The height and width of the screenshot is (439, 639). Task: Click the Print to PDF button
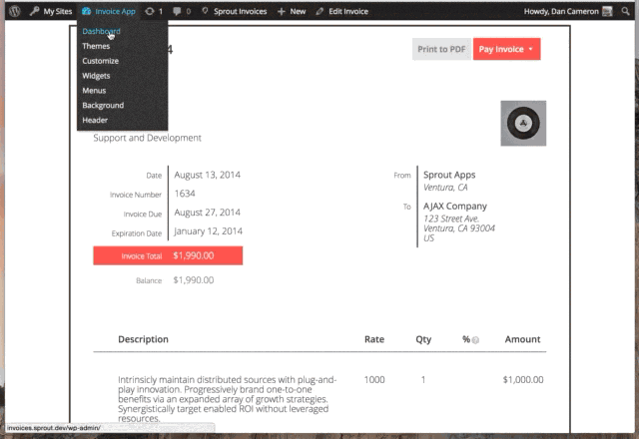[x=441, y=49]
